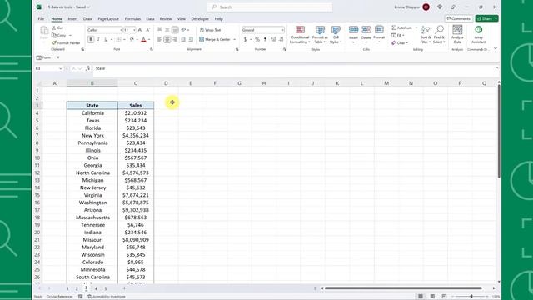Click the Format cells icon
Viewport: 533px width, 300px height.
pyautogui.click(x=379, y=30)
